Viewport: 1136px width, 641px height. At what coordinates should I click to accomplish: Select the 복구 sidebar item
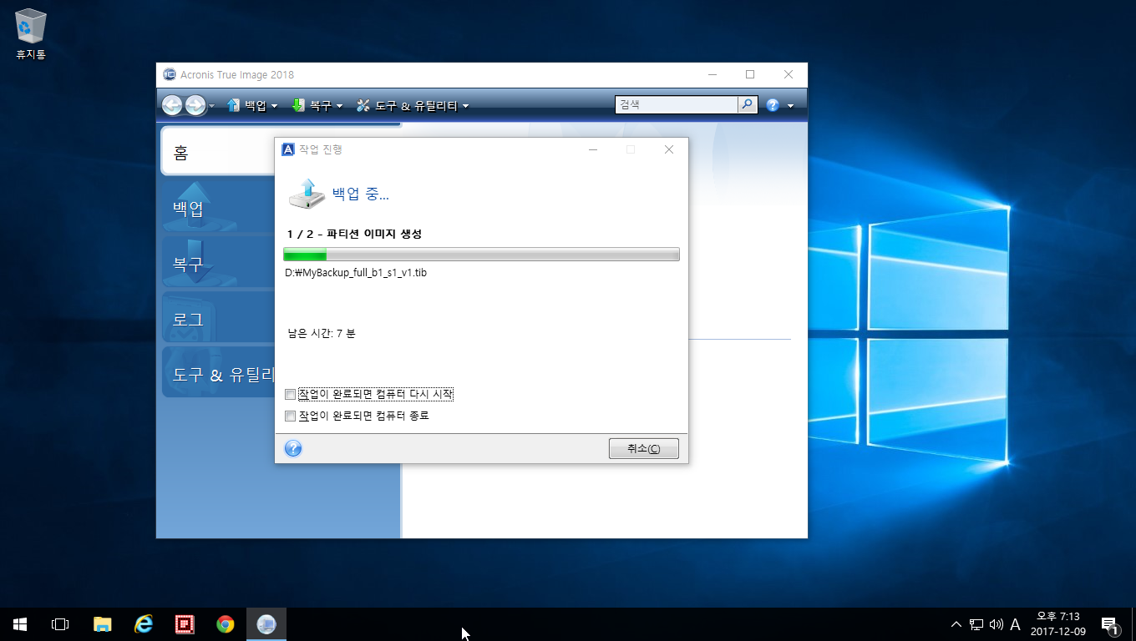(x=218, y=263)
